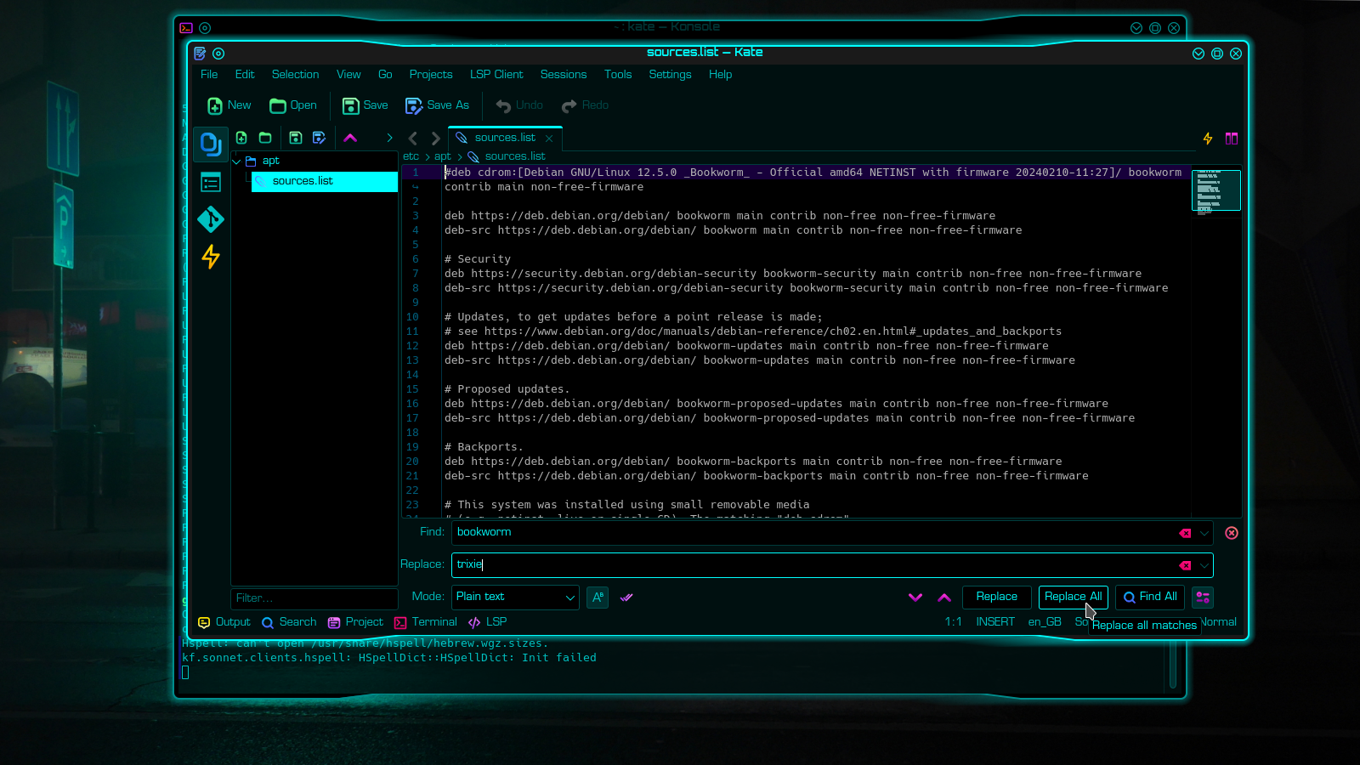1360x765 pixels.
Task: Click the Open toolbar button
Action: coord(293,105)
